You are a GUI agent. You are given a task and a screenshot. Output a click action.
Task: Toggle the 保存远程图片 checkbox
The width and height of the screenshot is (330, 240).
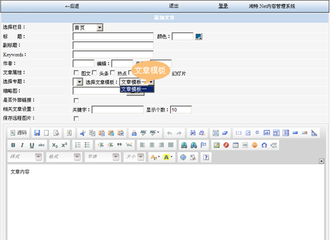click(76, 119)
